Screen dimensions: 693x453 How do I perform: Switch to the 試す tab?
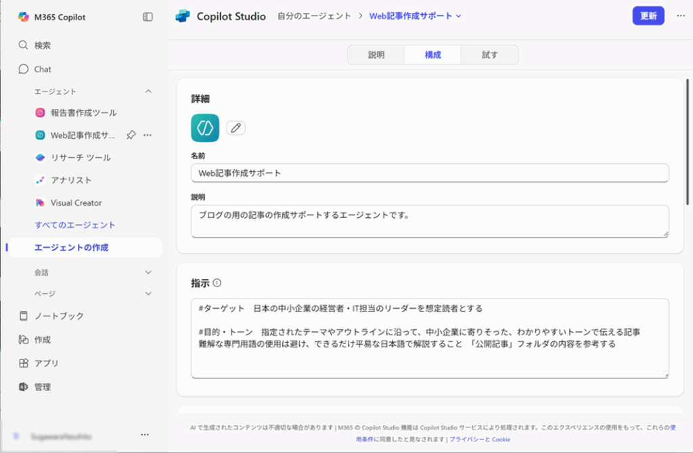point(490,55)
